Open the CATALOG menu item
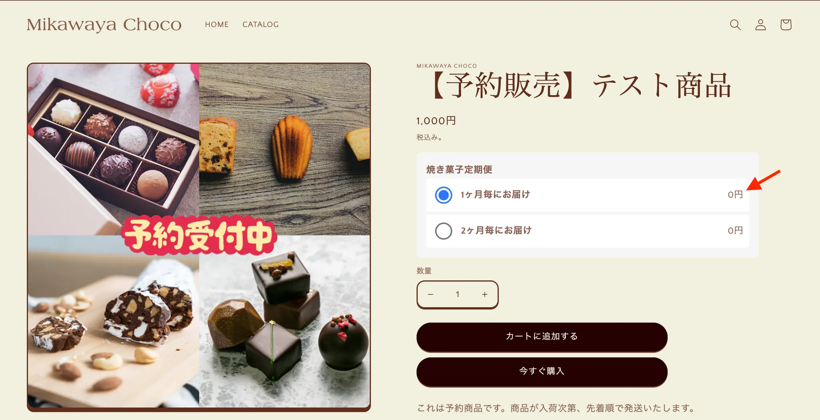Screen dimensions: 820x420 pyautogui.click(x=261, y=24)
